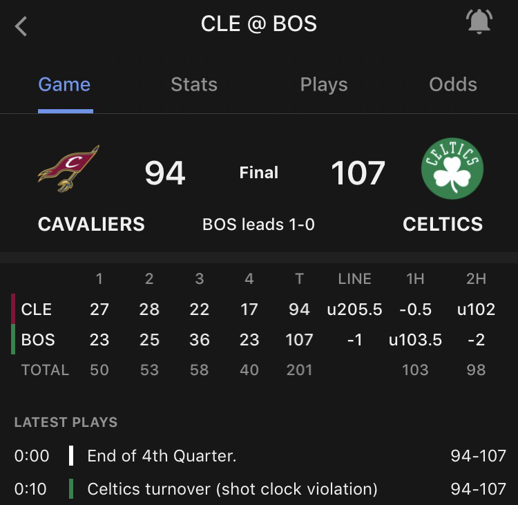Screen dimensions: 518x505
Task: Tap the LATEST PLAYS section header
Action: [x=66, y=422]
